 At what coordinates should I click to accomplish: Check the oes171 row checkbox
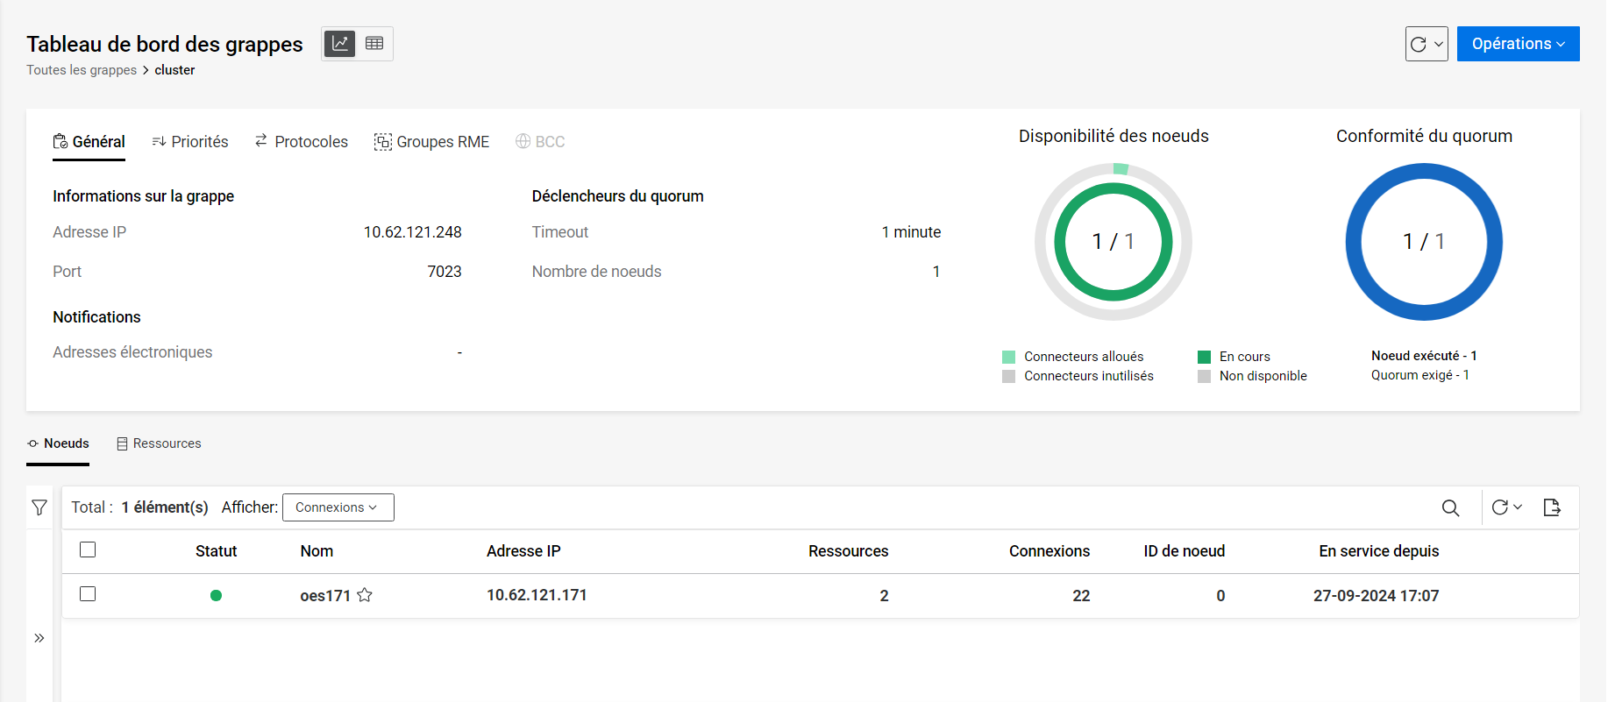88,594
